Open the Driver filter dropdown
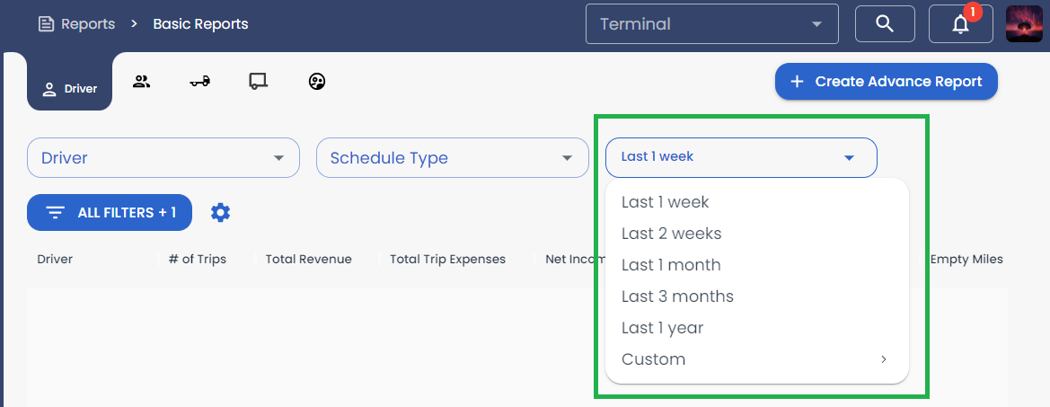The width and height of the screenshot is (1050, 407). (163, 158)
